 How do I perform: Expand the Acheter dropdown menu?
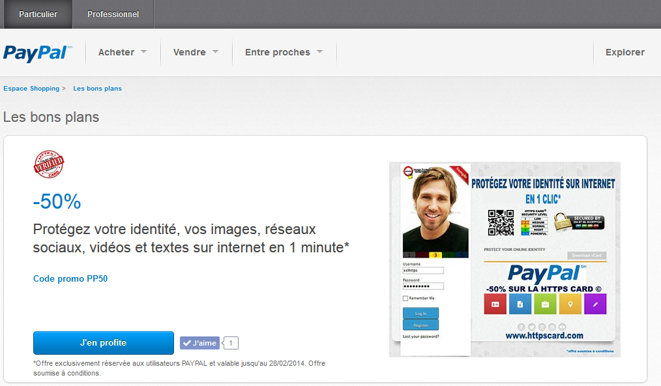point(123,52)
